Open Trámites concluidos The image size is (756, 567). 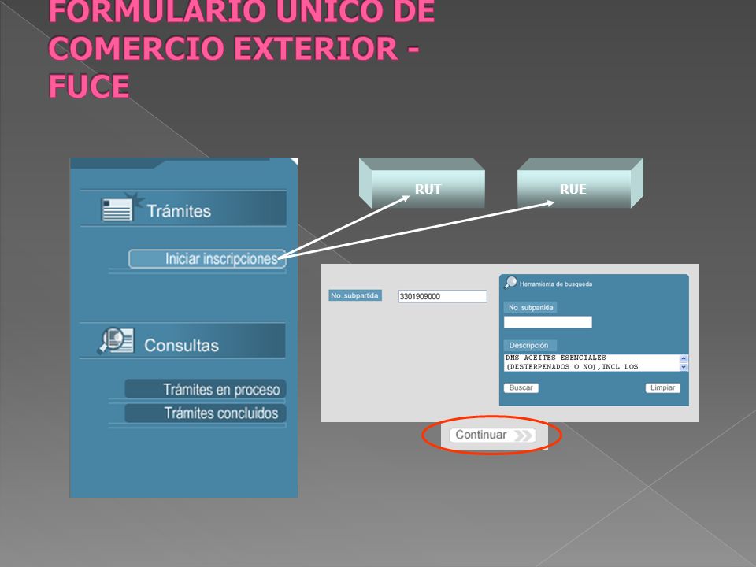(x=206, y=413)
